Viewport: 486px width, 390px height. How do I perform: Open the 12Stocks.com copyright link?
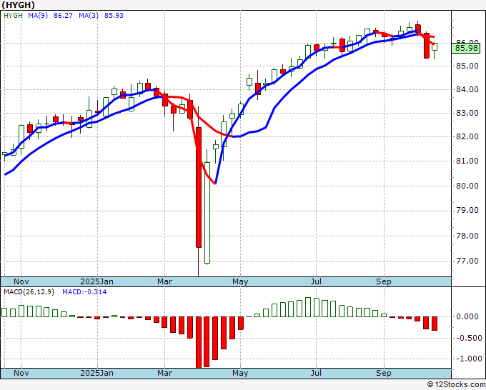coord(456,385)
